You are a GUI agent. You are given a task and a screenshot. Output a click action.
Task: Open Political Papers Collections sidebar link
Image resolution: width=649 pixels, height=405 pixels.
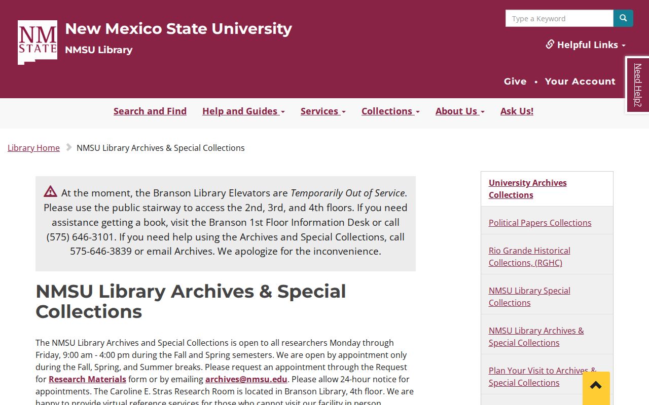[540, 223]
